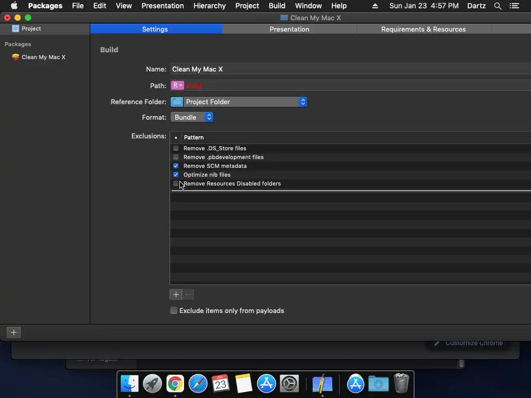Launch Launchpad rocket icon in dock

pos(152,384)
